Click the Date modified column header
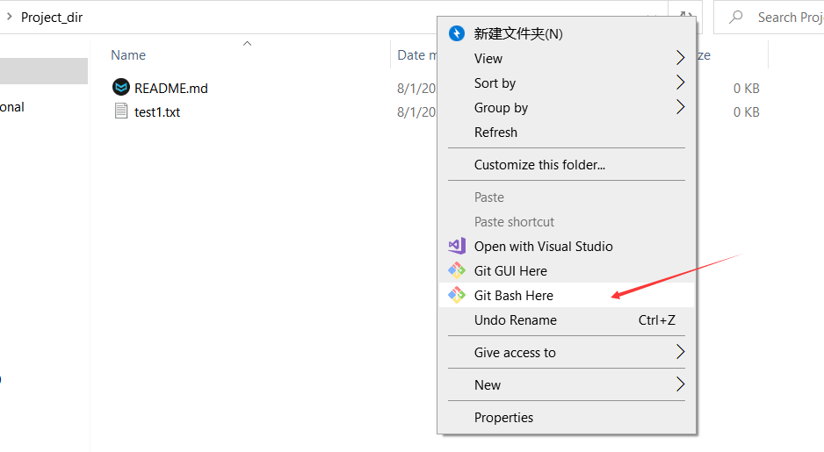This screenshot has height=452, width=824. [x=415, y=54]
